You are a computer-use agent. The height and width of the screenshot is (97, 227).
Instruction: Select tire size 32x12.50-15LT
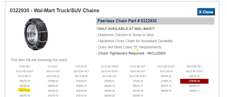pos(194,67)
